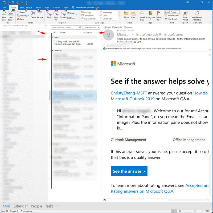Viewport: 213px width, 213px height.
Task: Open more navigation options ellipsis
Action: [x=58, y=206]
